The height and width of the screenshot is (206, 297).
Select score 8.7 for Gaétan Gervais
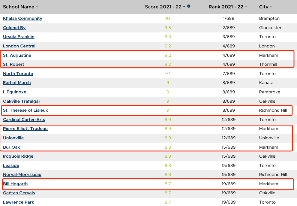168,193
